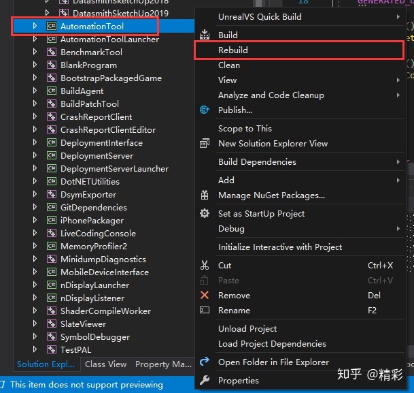Choose Rebuild from the context menu

(x=300, y=50)
